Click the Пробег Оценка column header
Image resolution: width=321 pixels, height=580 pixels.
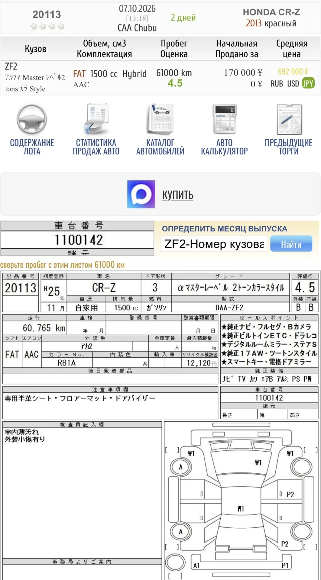point(174,49)
